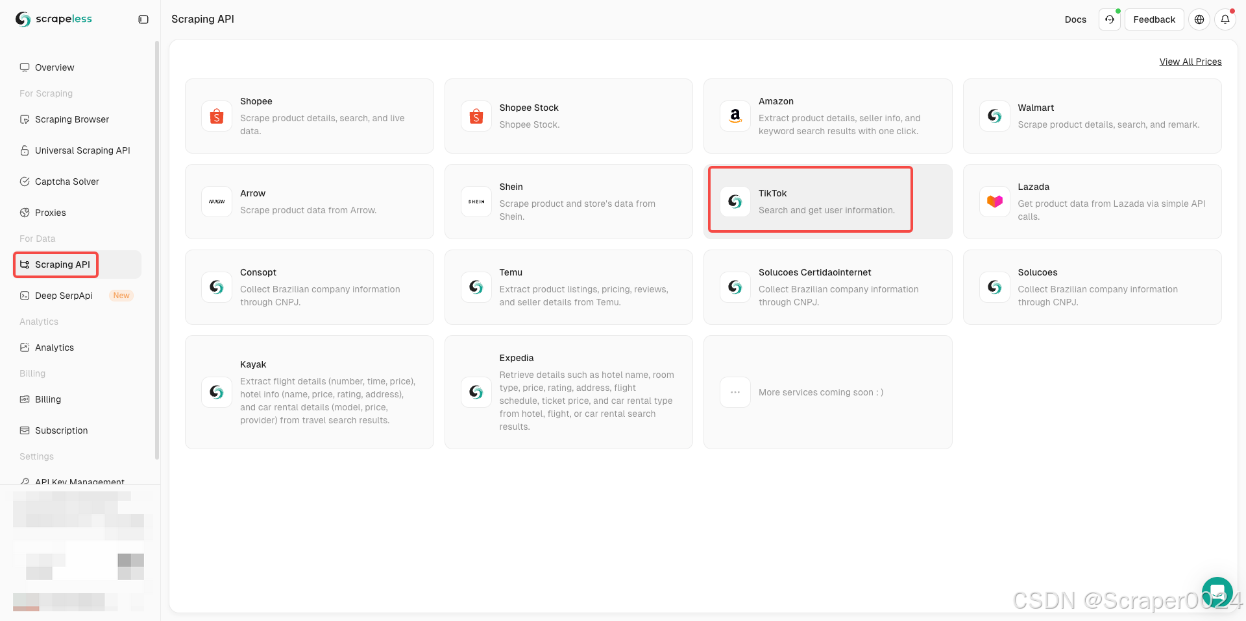Image resolution: width=1246 pixels, height=621 pixels.
Task: Open the Solucoes scraper card
Action: [1092, 287]
